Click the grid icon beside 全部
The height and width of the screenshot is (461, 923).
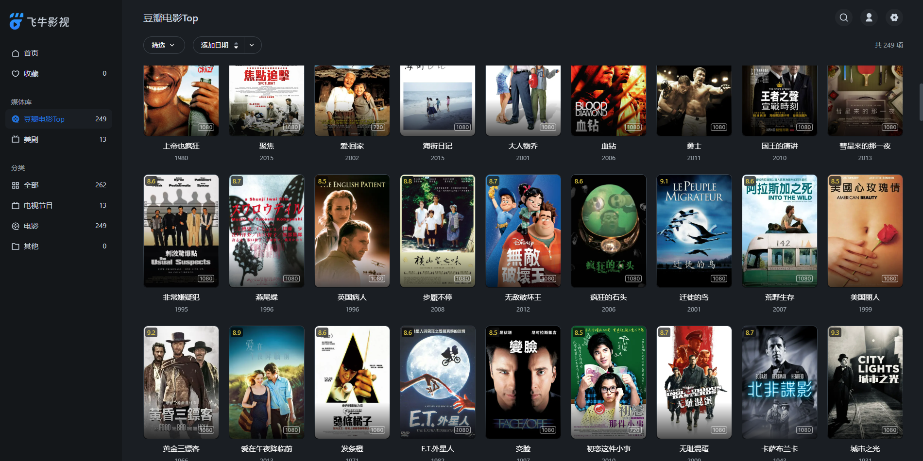tap(16, 185)
